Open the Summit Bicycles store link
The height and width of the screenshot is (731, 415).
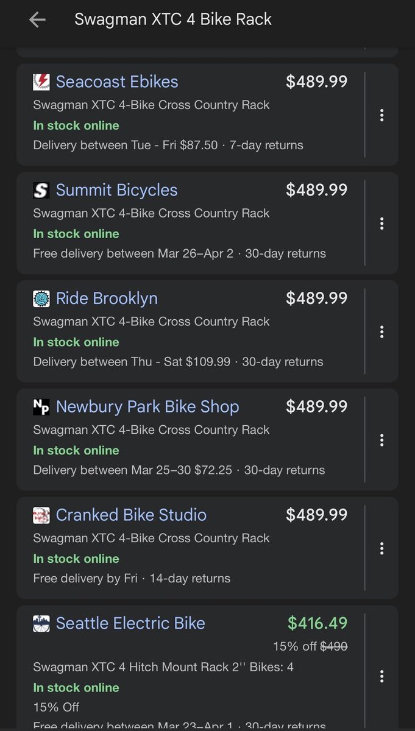116,191
